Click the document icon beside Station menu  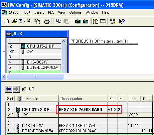[x=4, y=12]
